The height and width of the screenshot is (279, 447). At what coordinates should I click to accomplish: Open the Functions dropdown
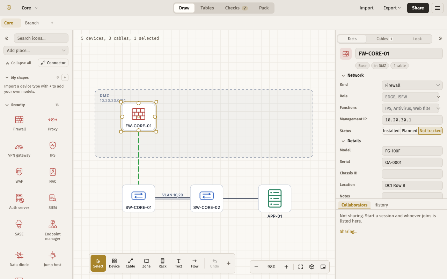pyautogui.click(x=412, y=108)
